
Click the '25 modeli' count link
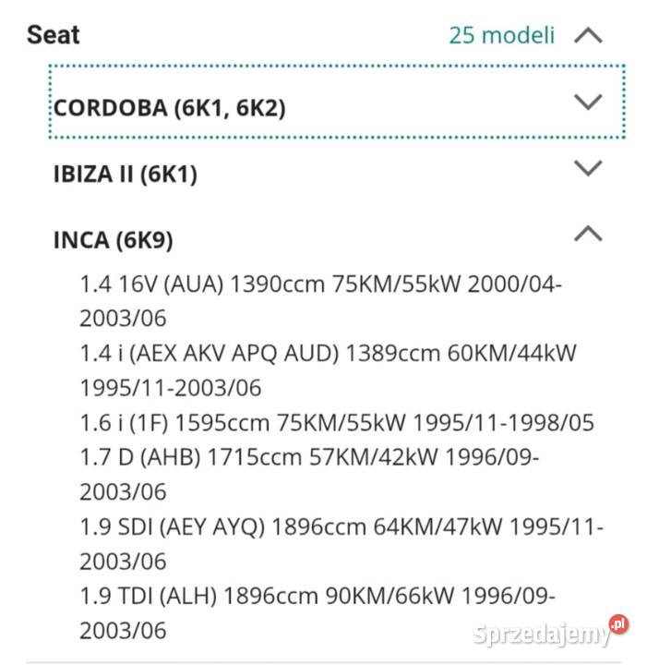pos(502,36)
